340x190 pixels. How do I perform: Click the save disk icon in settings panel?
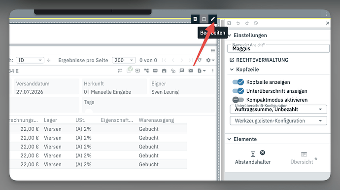click(229, 23)
